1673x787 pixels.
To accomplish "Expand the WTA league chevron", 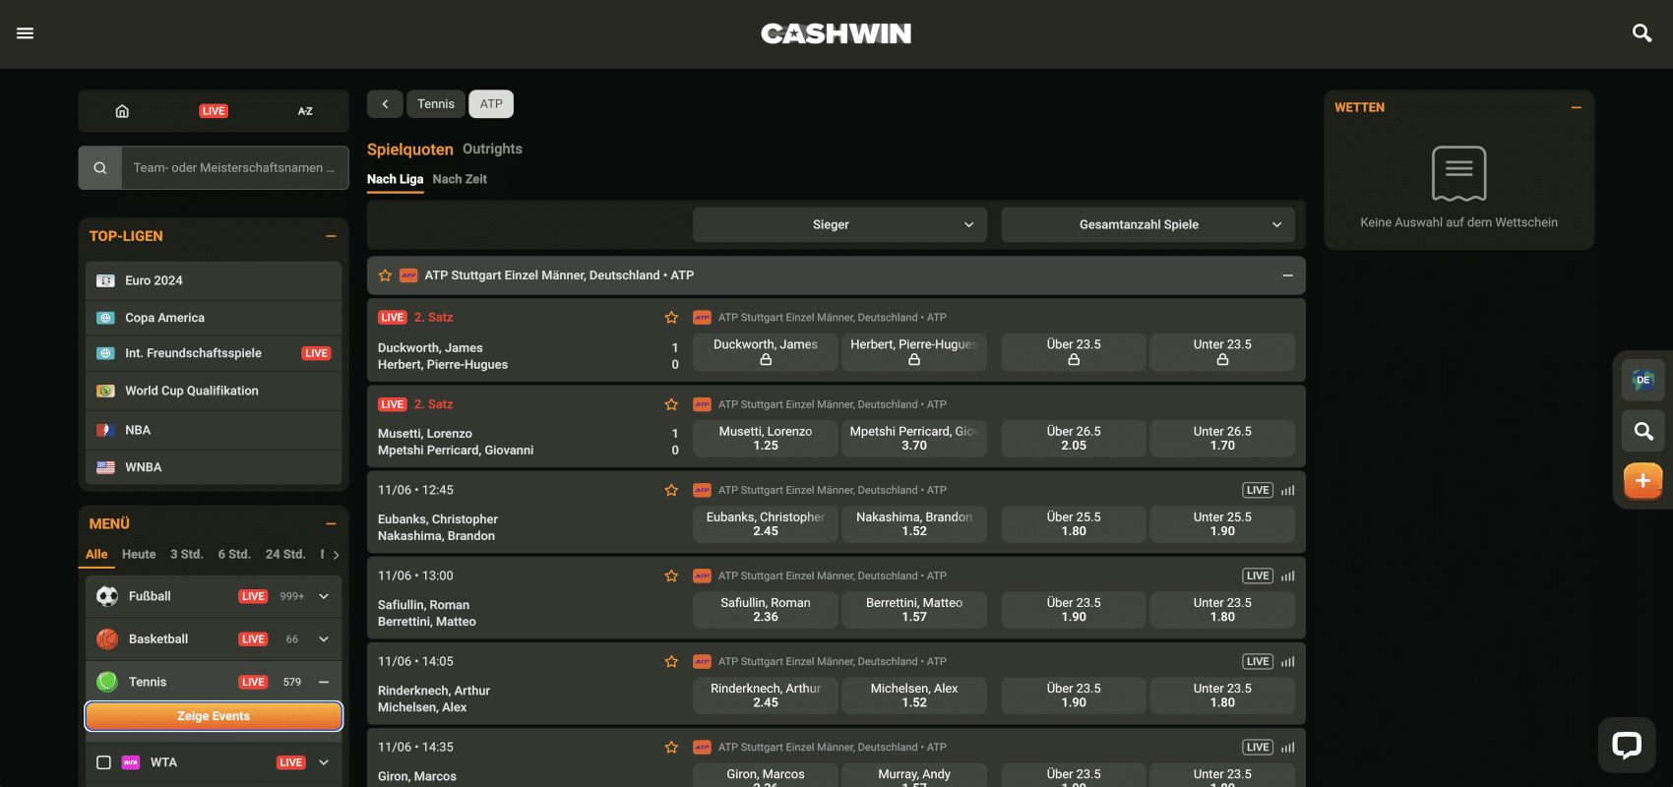I will pos(324,762).
